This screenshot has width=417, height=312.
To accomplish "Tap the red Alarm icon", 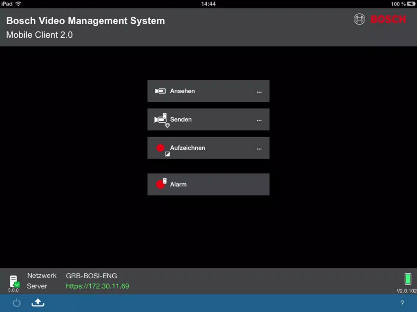I will (x=161, y=184).
